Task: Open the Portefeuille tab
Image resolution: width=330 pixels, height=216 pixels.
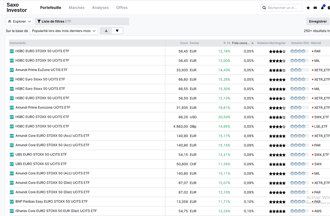Action: pyautogui.click(x=51, y=8)
